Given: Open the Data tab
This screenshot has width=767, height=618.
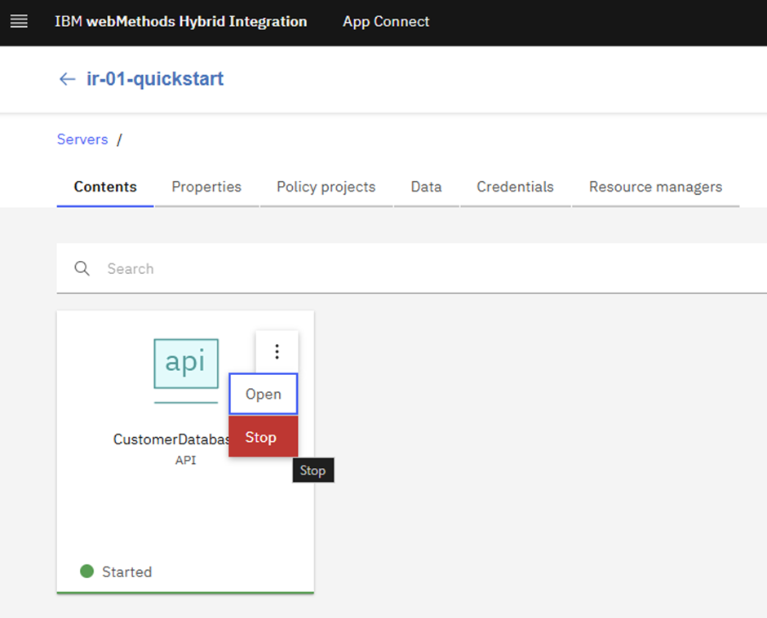Looking at the screenshot, I should (x=426, y=187).
